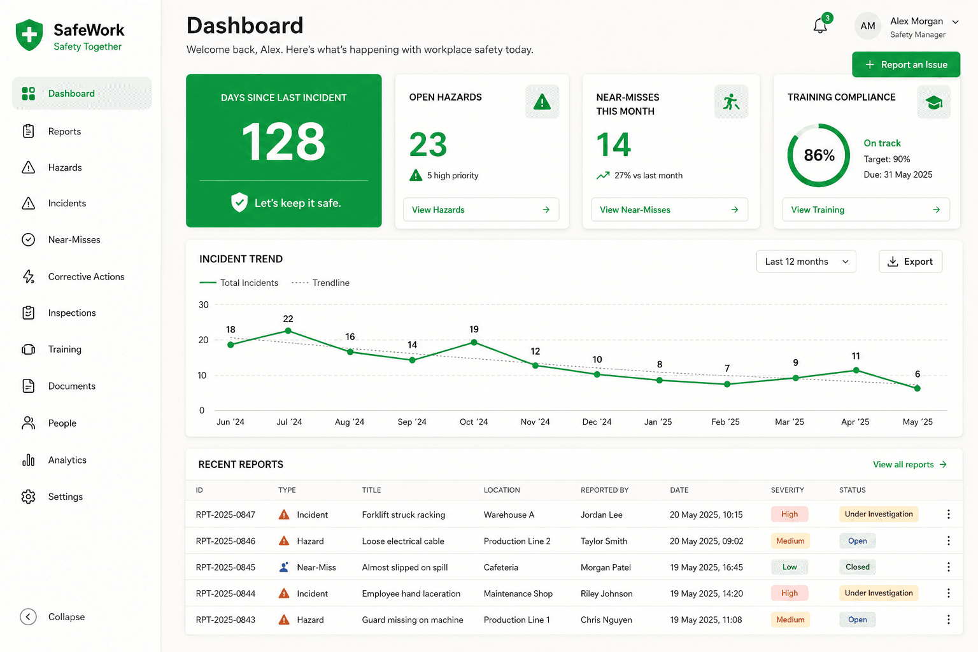Open row menu for RPT-2025-0847
The image size is (978, 652).
(x=948, y=514)
